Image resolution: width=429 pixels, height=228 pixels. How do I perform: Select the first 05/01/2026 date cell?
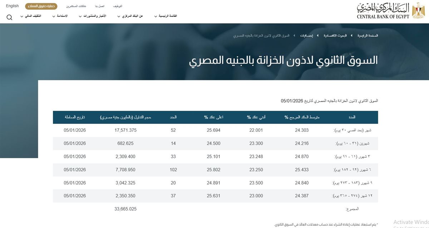click(74, 130)
